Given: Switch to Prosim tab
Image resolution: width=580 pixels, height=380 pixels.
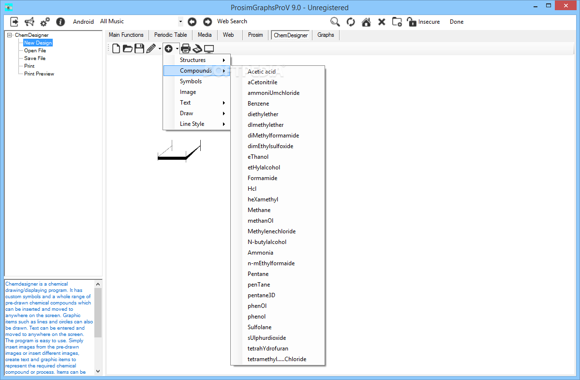Looking at the screenshot, I should click(255, 35).
